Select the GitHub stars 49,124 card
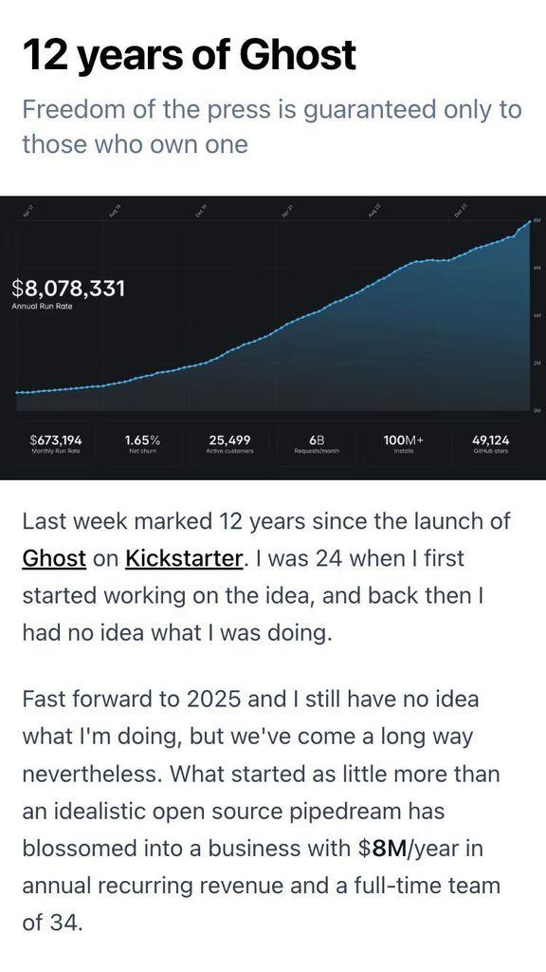 tap(491, 444)
